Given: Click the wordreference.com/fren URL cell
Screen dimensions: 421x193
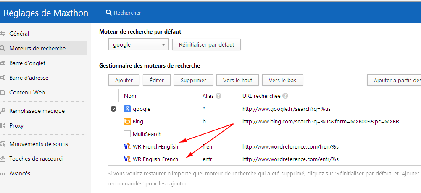Looking at the screenshot, I should (x=290, y=146).
